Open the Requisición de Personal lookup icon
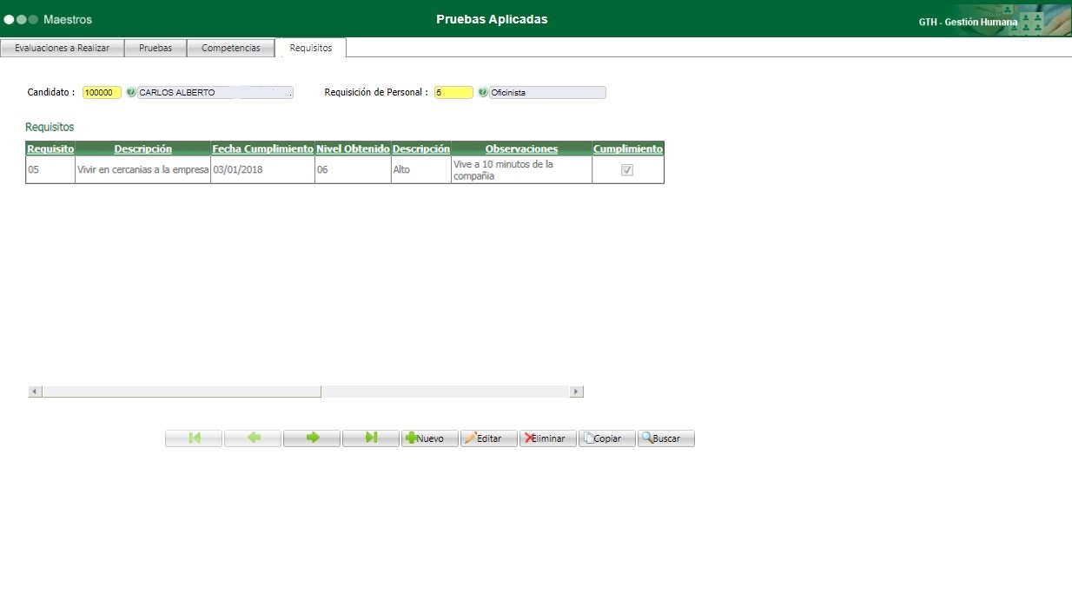Screen dimensions: 1072x606 (483, 92)
